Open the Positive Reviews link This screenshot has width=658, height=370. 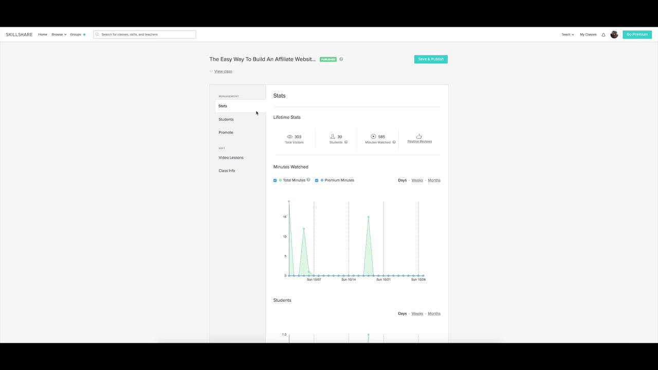click(x=419, y=141)
